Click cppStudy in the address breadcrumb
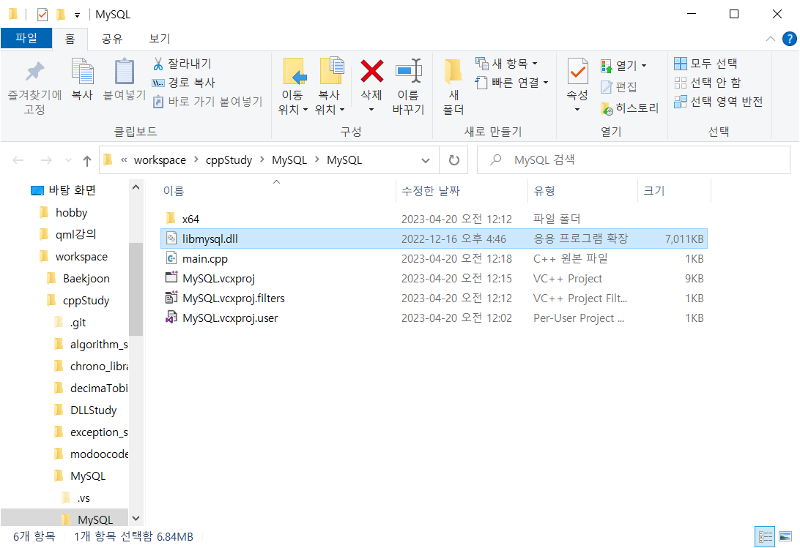 [229, 160]
